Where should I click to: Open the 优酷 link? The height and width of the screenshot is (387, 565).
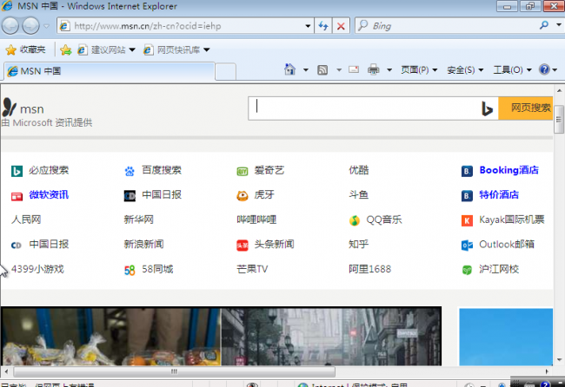[358, 170]
